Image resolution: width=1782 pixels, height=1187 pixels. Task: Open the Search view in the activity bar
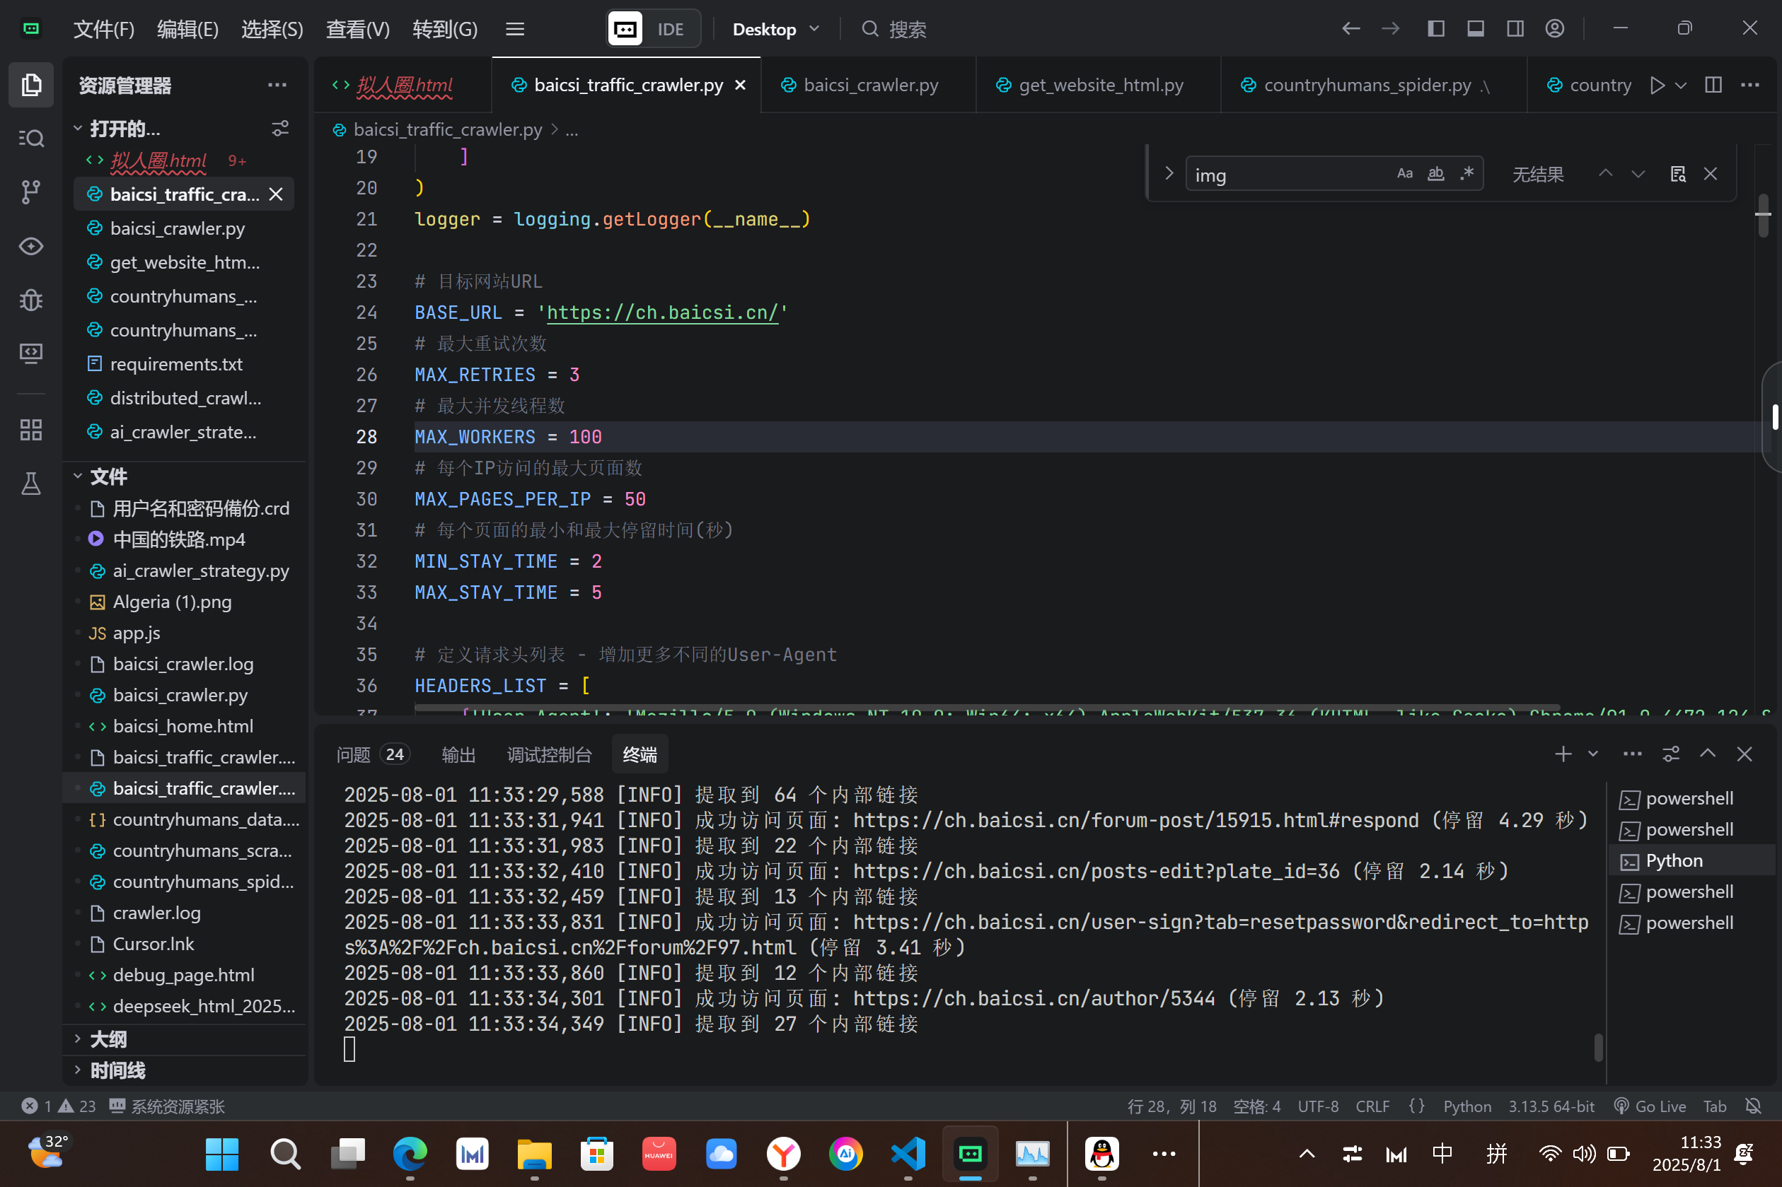pyautogui.click(x=31, y=139)
